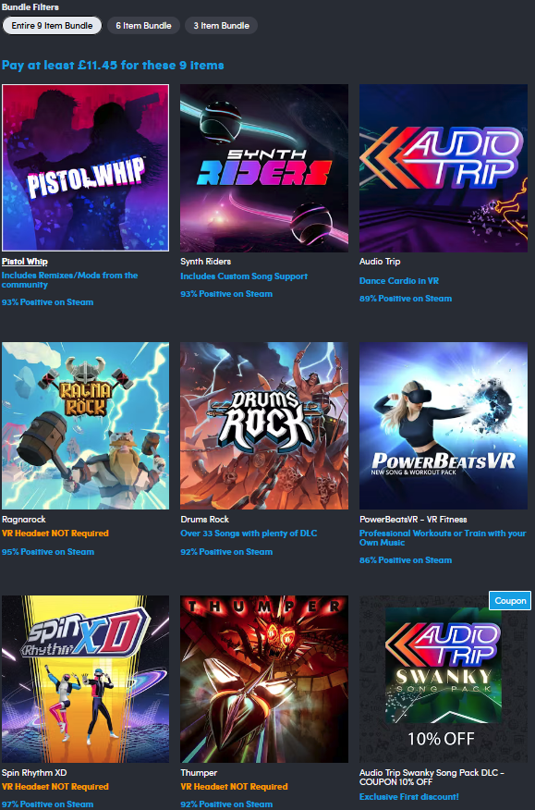The width and height of the screenshot is (535, 810).
Task: Open Audio Trip Swanky Song Pack DLC title
Action: click(432, 778)
